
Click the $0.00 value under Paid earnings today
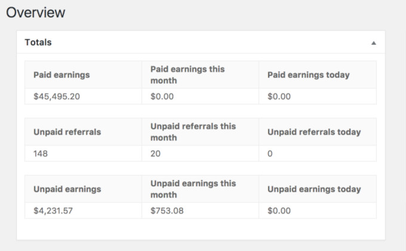pos(279,96)
